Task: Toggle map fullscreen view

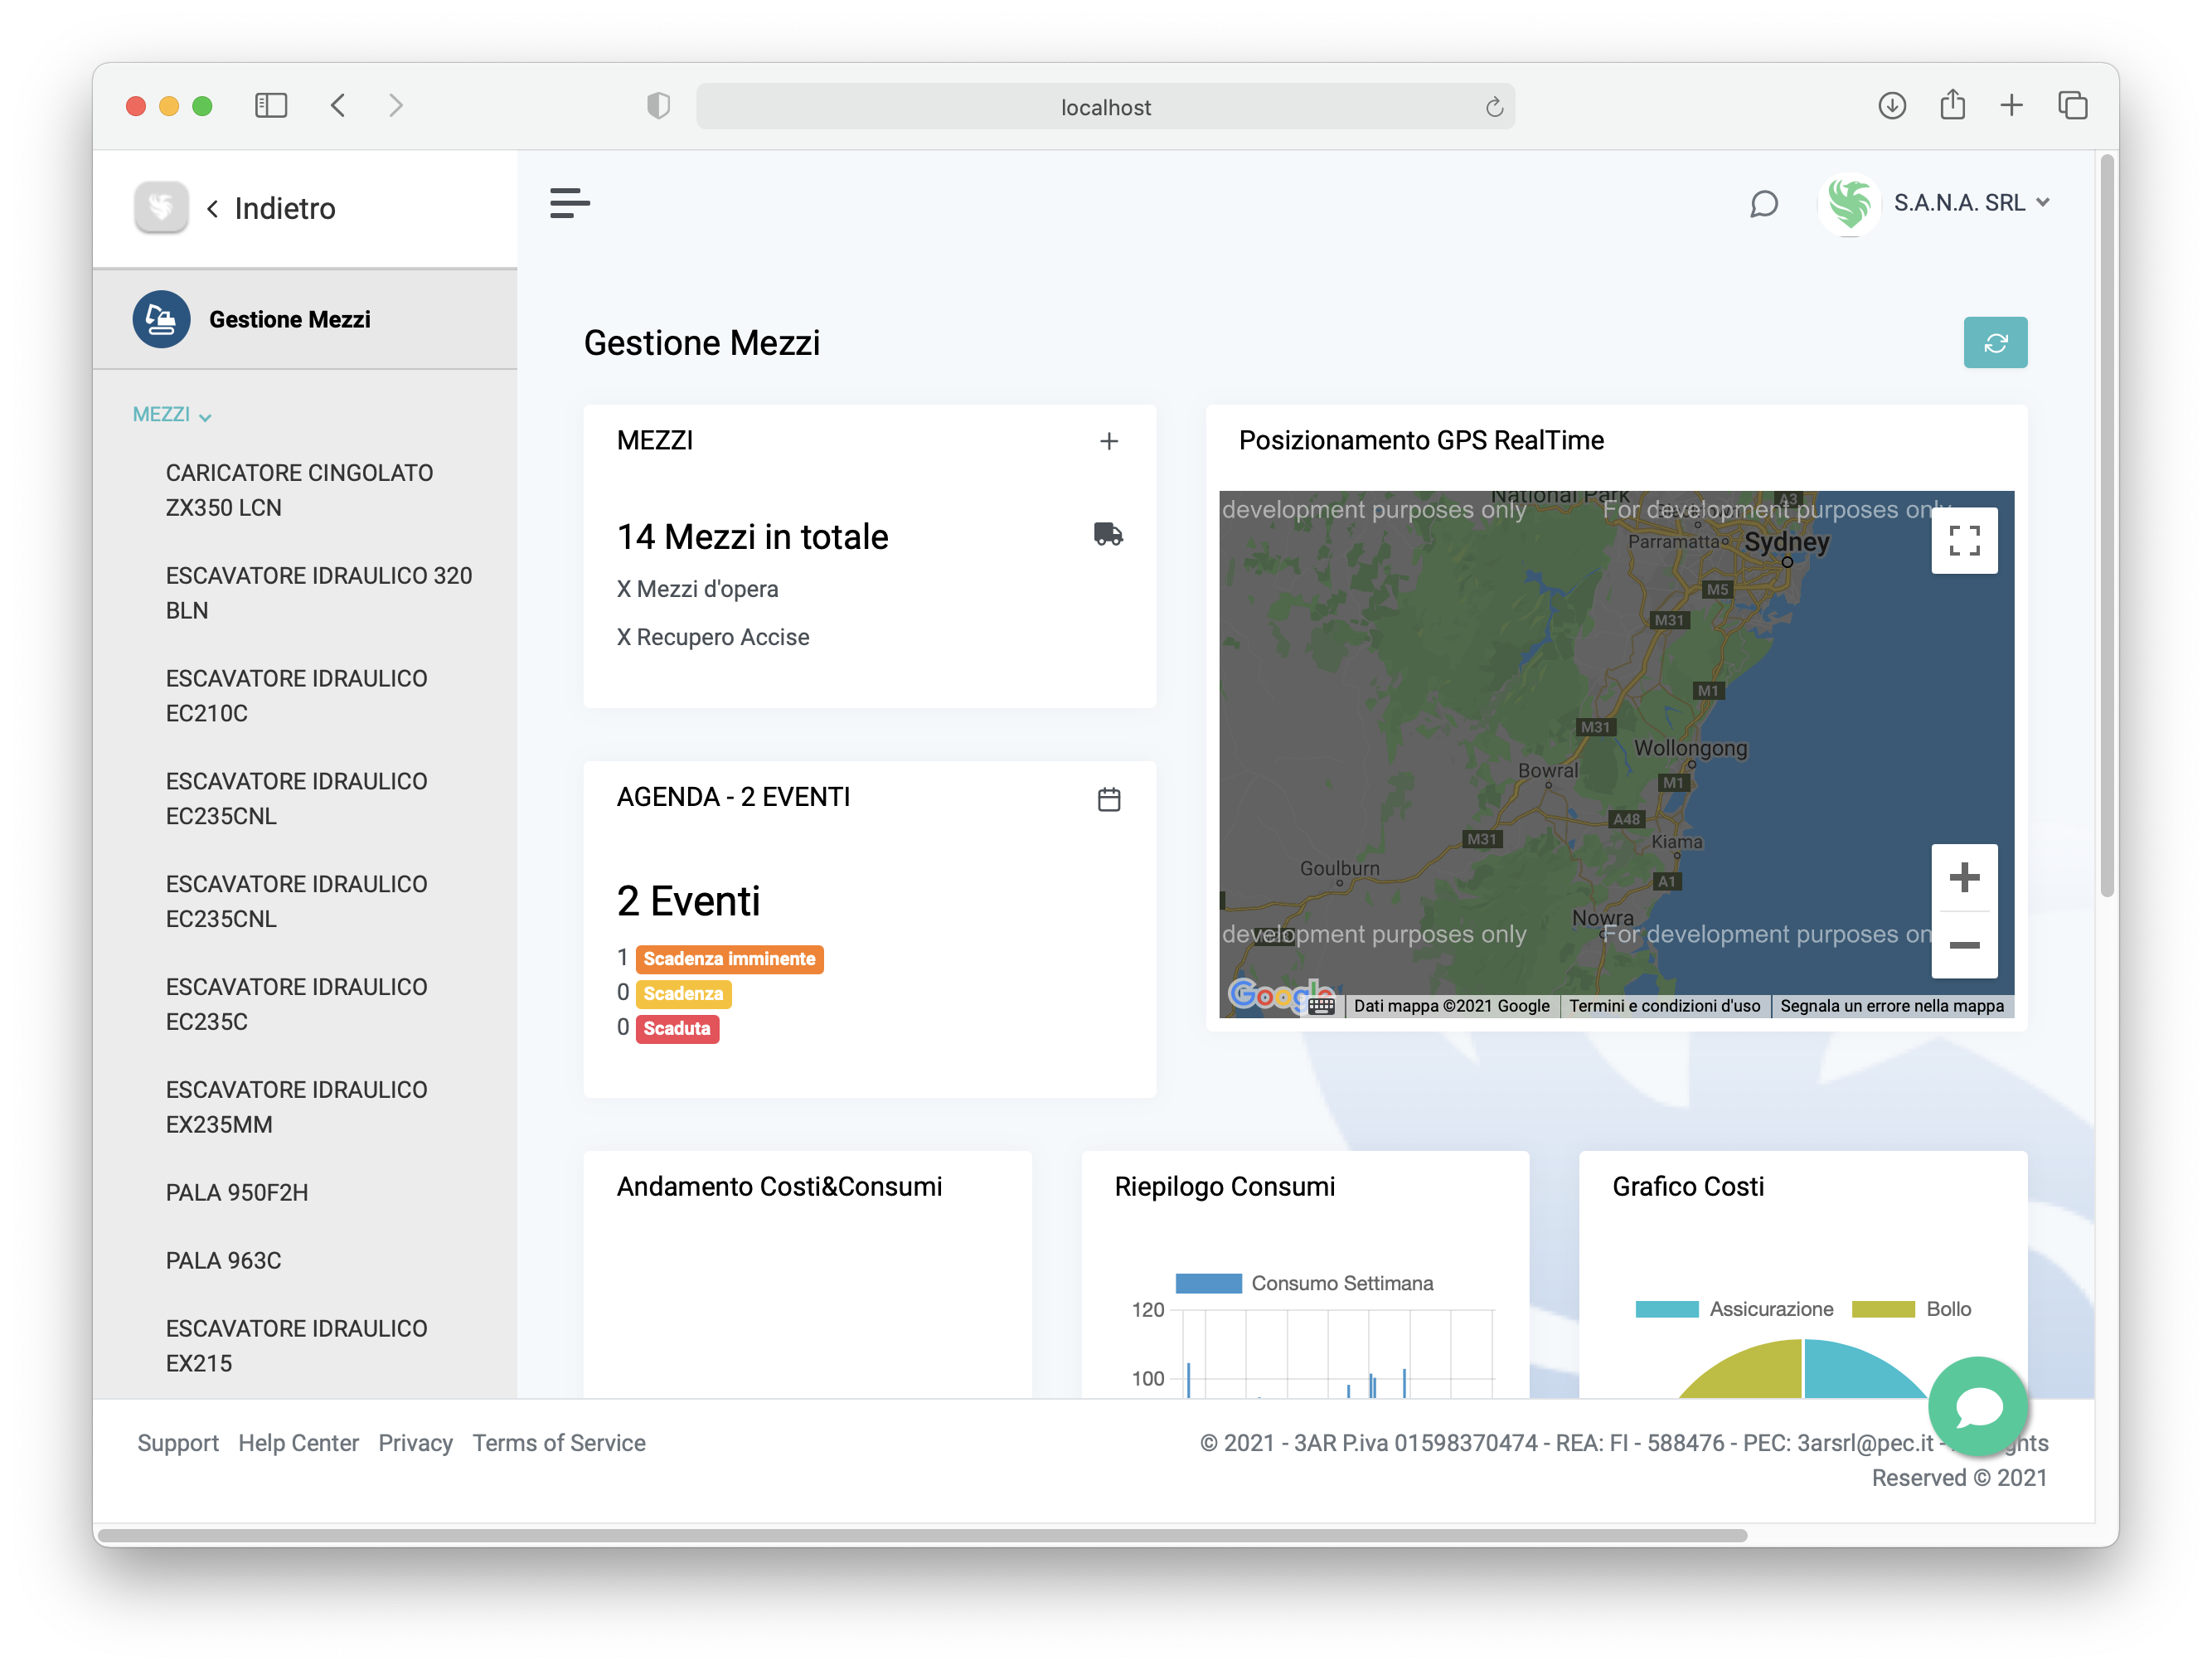Action: coord(1964,541)
